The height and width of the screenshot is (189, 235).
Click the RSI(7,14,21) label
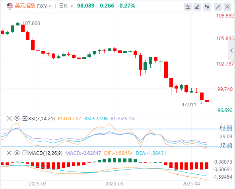pyautogui.click(x=41, y=118)
